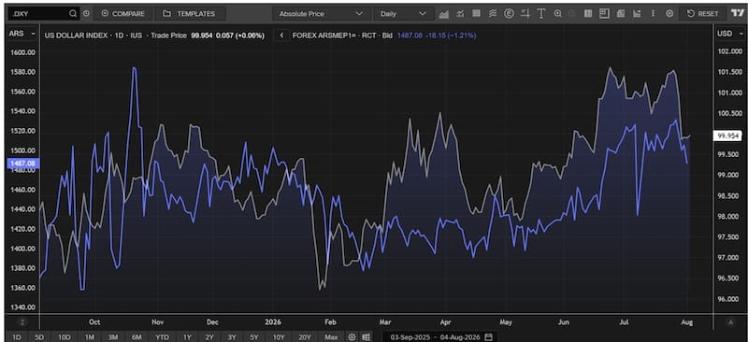Select the 6M time range

tap(137, 336)
